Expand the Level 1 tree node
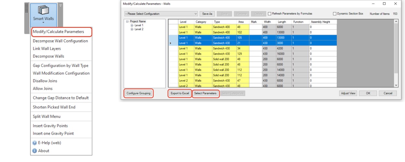This screenshot has height=162, width=405. (x=132, y=25)
